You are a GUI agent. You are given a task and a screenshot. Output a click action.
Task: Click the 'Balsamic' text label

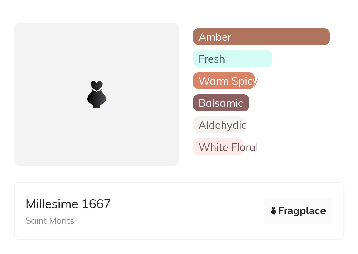click(221, 103)
